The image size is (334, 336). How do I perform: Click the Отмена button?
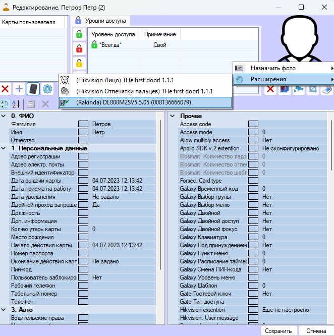click(x=316, y=331)
